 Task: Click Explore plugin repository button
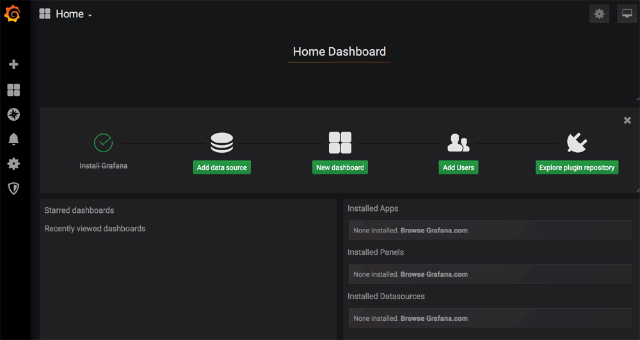tap(577, 167)
